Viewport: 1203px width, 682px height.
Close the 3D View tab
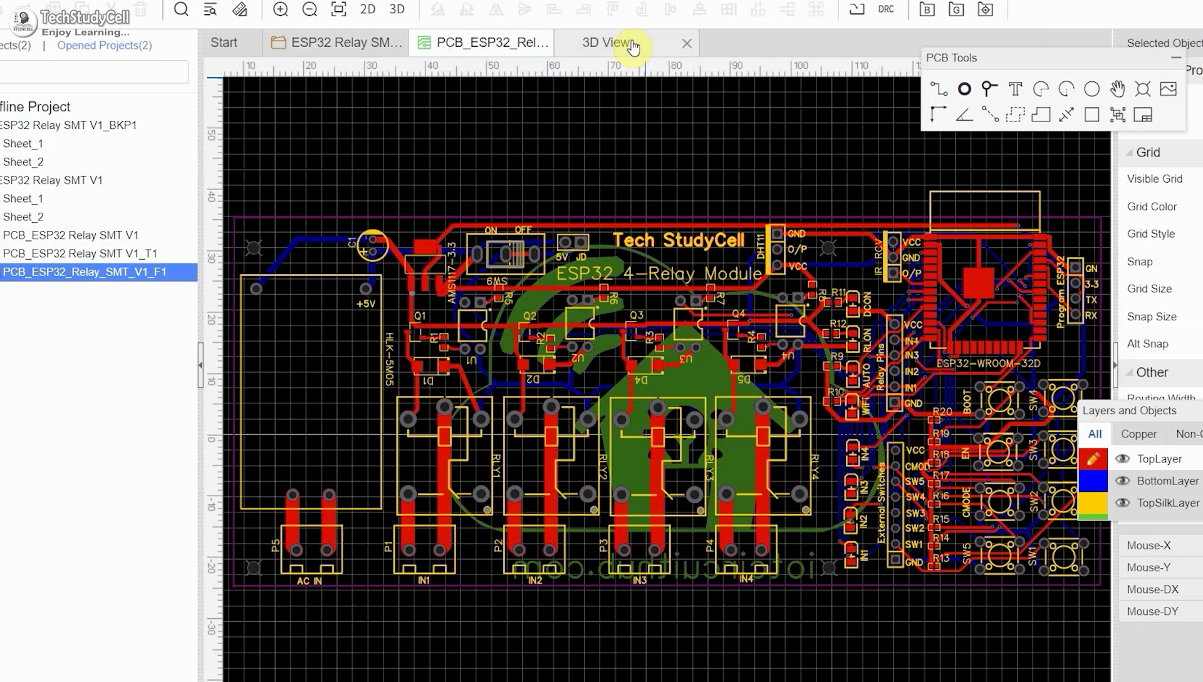click(687, 43)
